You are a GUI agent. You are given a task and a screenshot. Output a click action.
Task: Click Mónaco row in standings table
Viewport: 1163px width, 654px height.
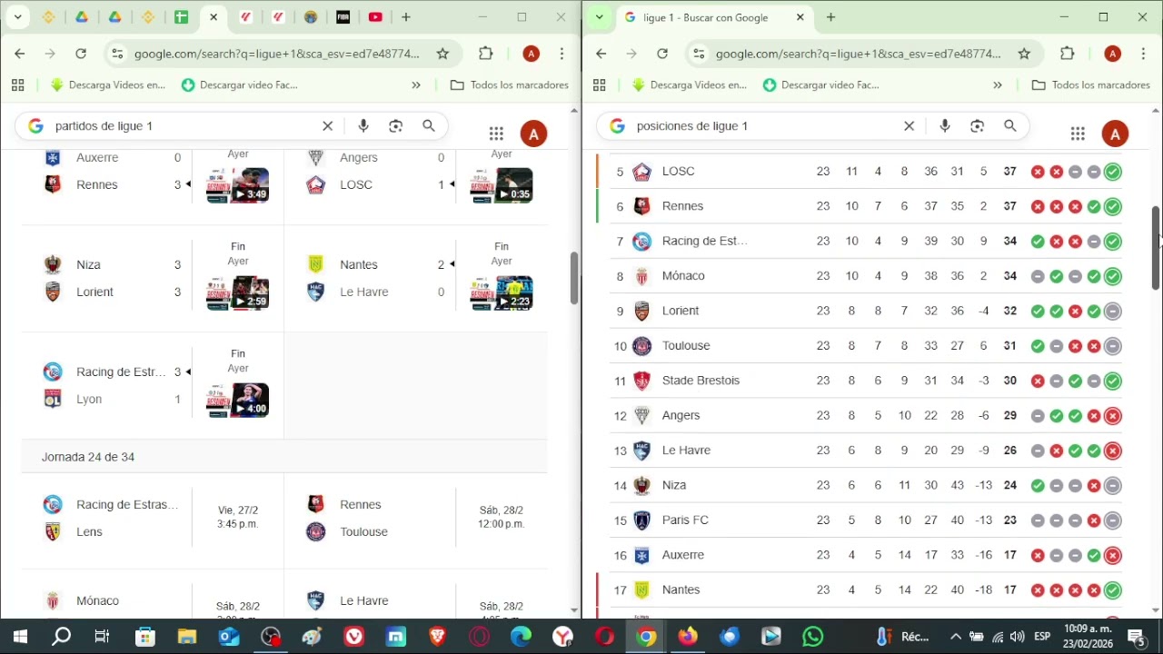pyautogui.click(x=866, y=276)
